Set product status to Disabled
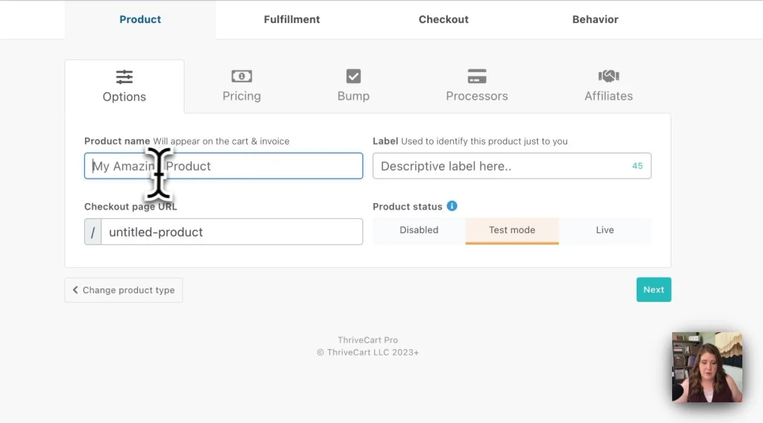The image size is (763, 423). [419, 230]
